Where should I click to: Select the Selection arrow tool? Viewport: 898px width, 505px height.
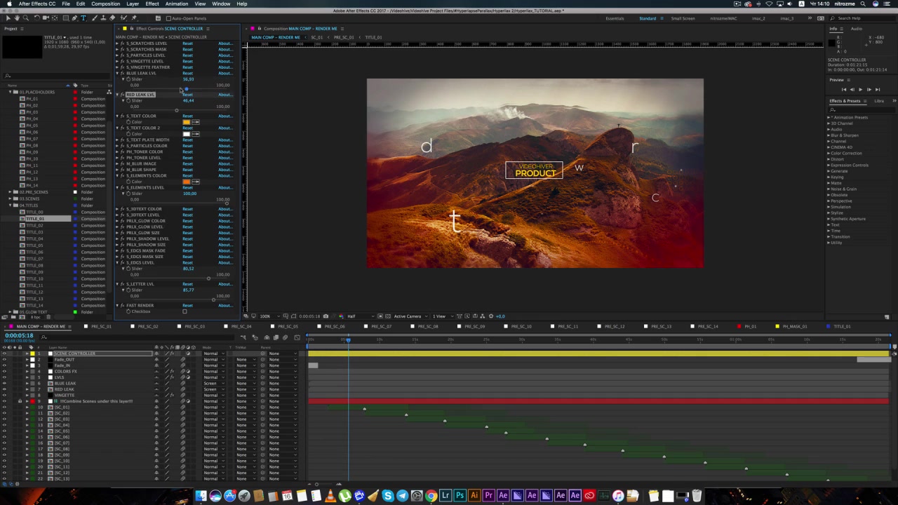(x=8, y=18)
